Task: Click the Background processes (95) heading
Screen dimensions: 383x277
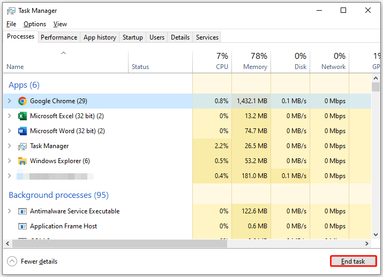Action: pyautogui.click(x=58, y=195)
